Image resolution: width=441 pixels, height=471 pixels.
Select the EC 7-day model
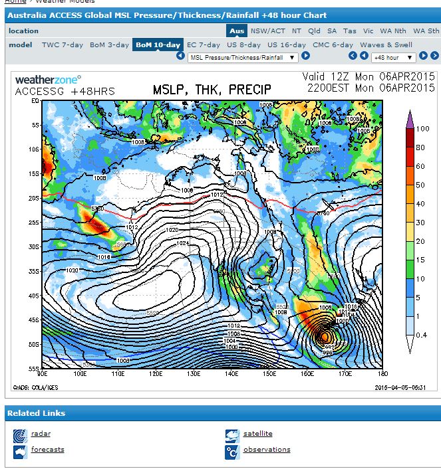click(204, 45)
